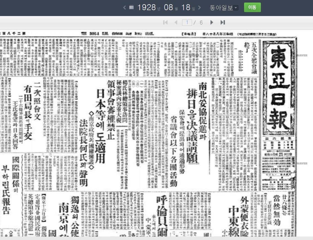The image size is (313, 240).
Task: Go to previous date using left chevron
Action: pos(125,8)
